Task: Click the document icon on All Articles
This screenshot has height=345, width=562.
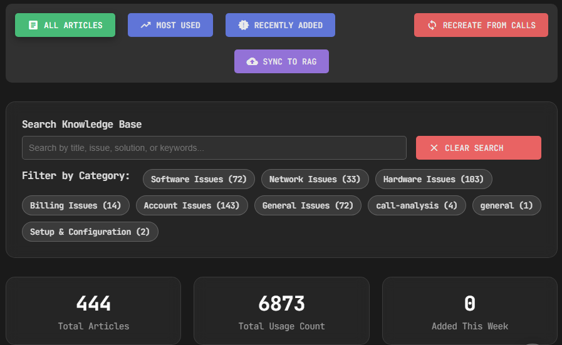Action: coord(33,25)
